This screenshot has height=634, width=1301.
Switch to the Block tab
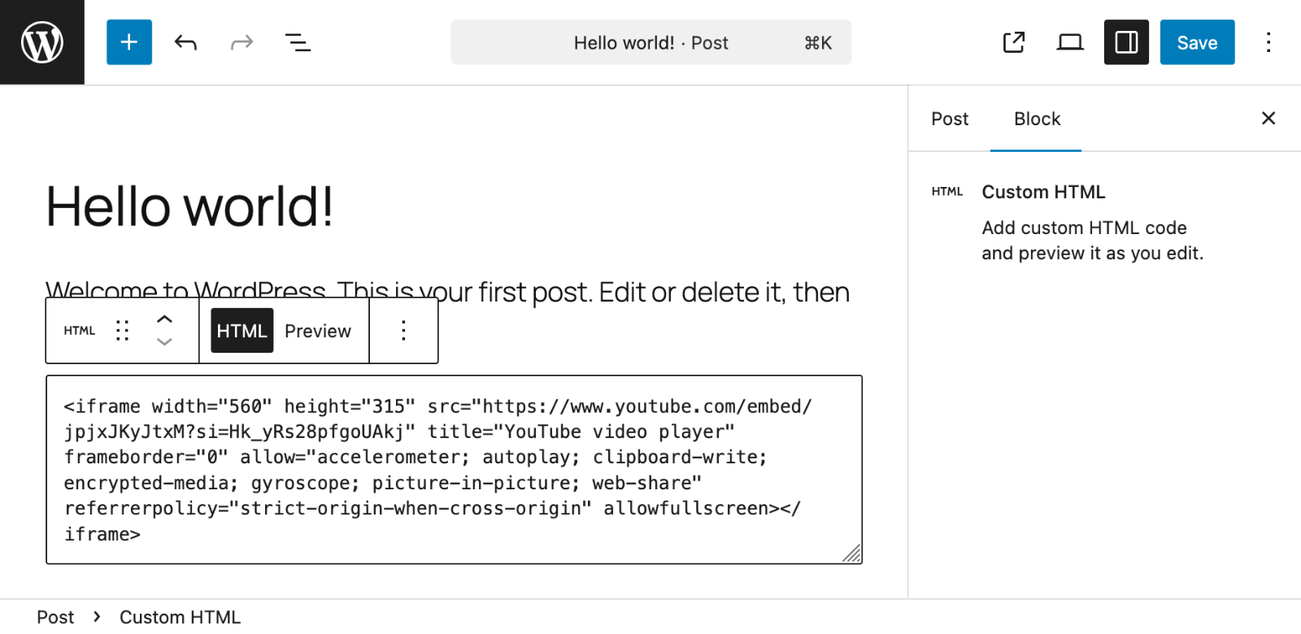pos(1037,119)
